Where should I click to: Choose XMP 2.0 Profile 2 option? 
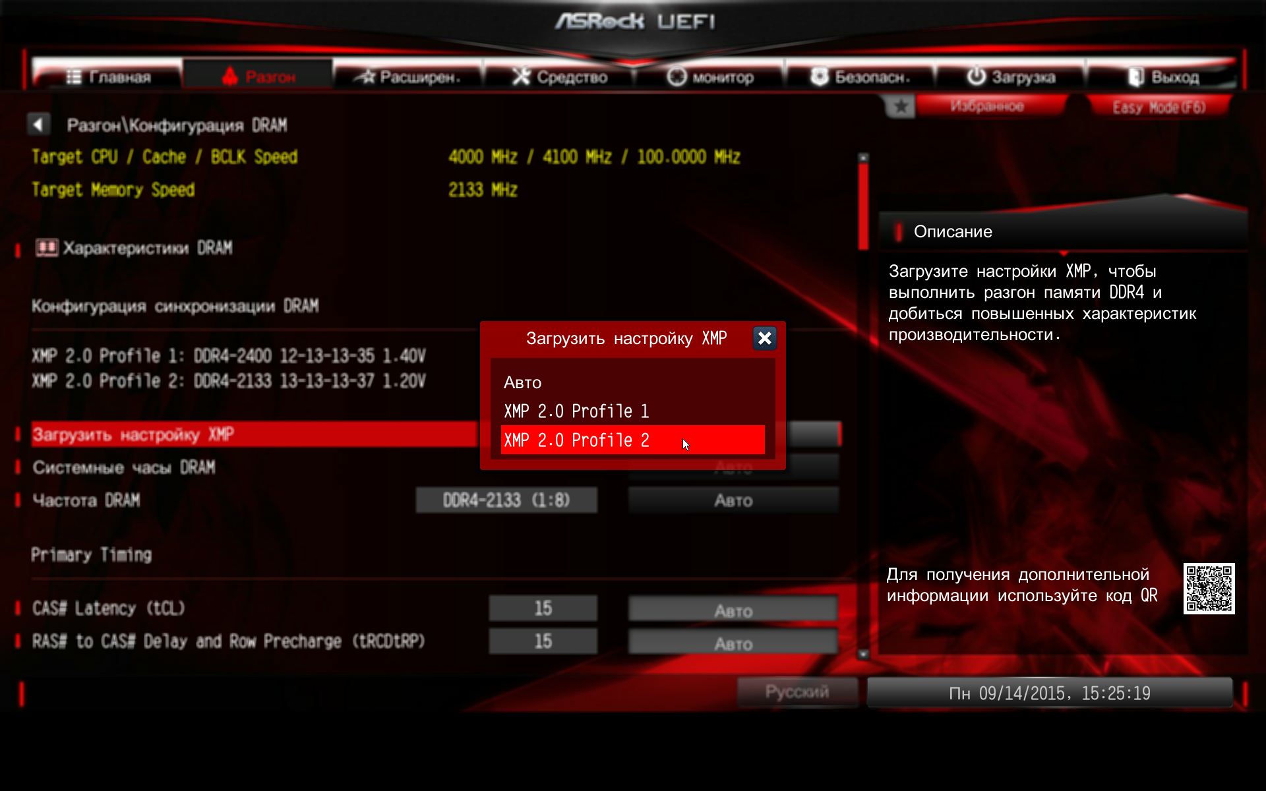point(576,440)
